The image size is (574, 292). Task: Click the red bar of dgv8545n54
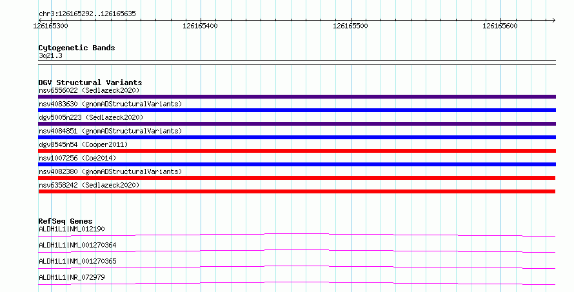pos(297,151)
